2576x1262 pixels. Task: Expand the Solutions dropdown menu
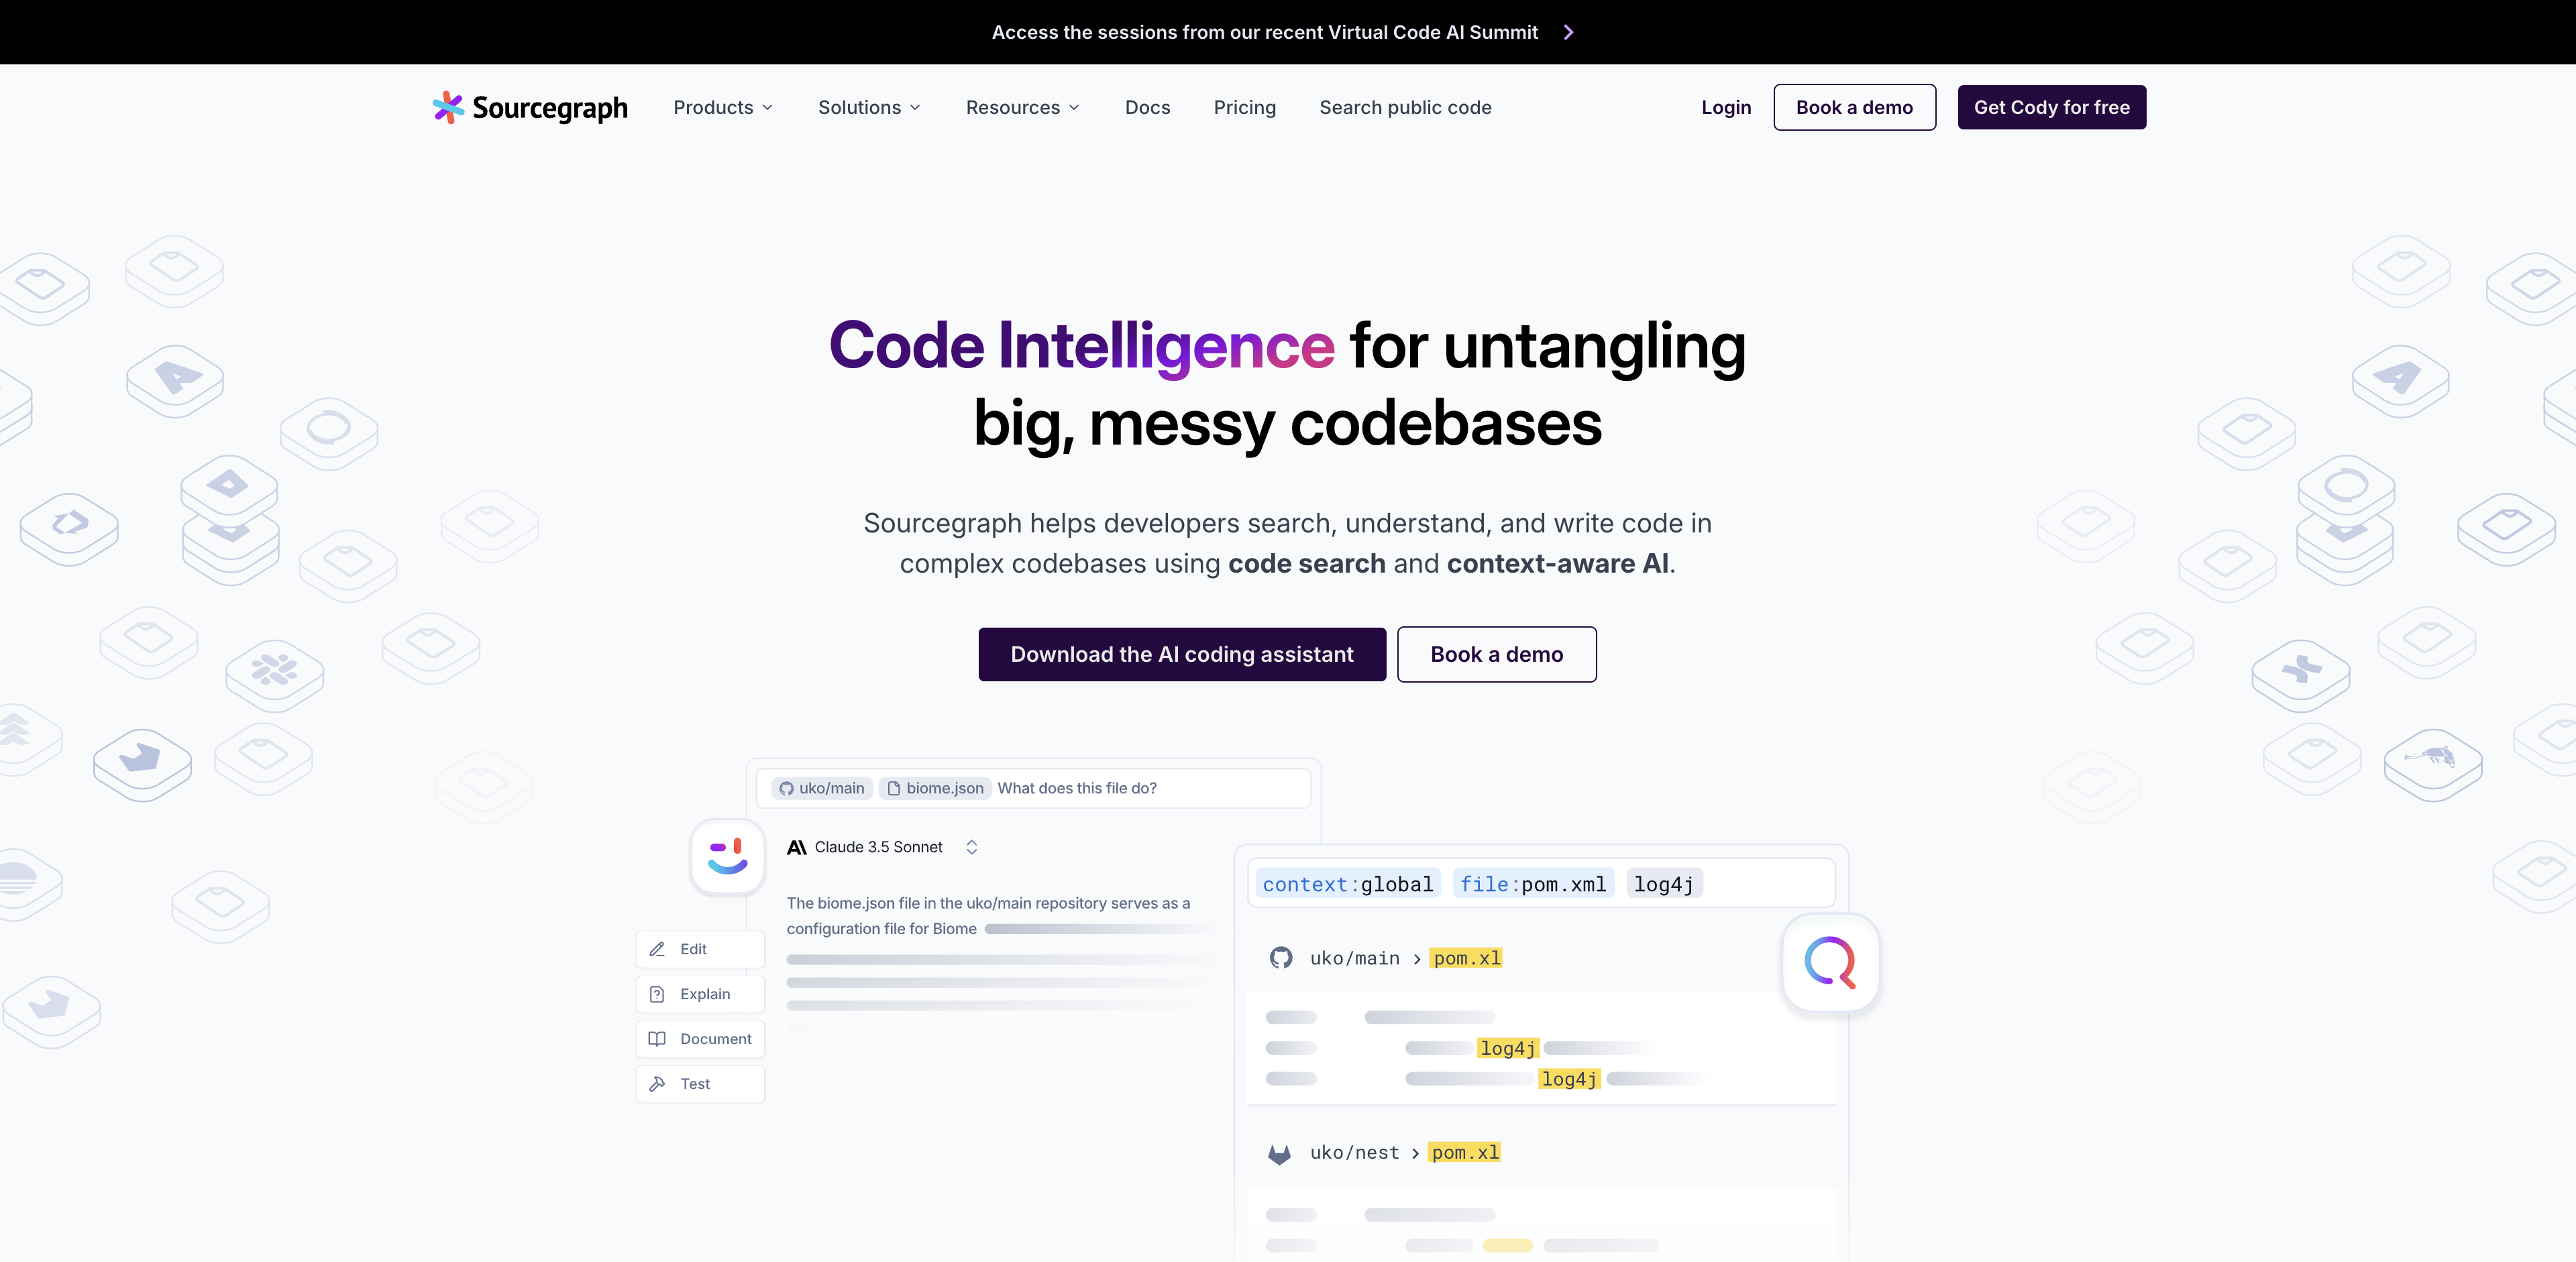coord(869,107)
